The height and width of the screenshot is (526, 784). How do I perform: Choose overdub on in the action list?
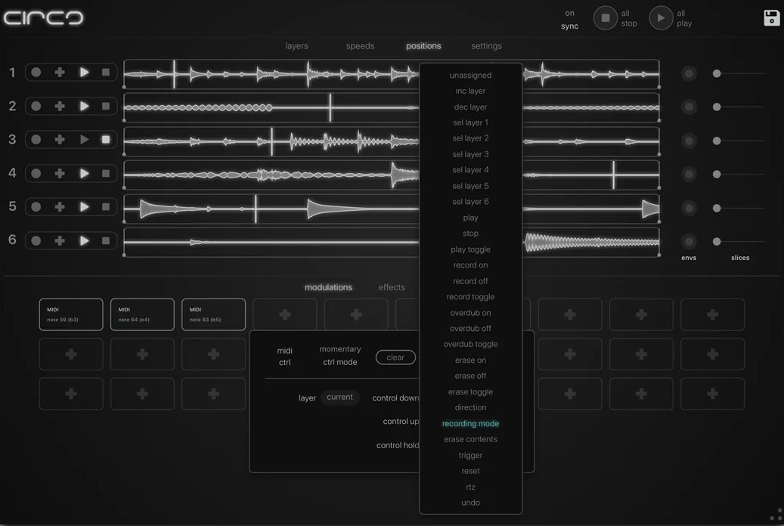click(470, 313)
